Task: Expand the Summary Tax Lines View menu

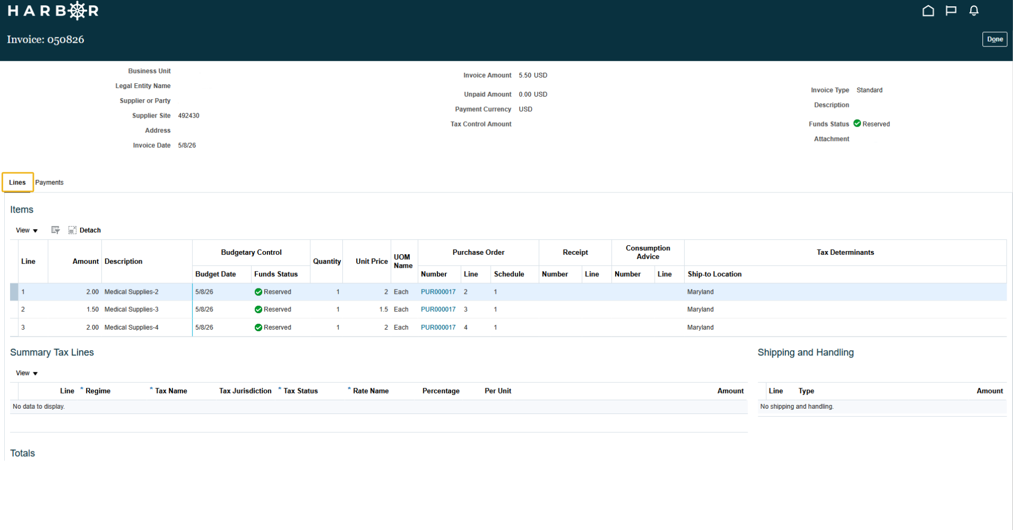Action: tap(26, 373)
